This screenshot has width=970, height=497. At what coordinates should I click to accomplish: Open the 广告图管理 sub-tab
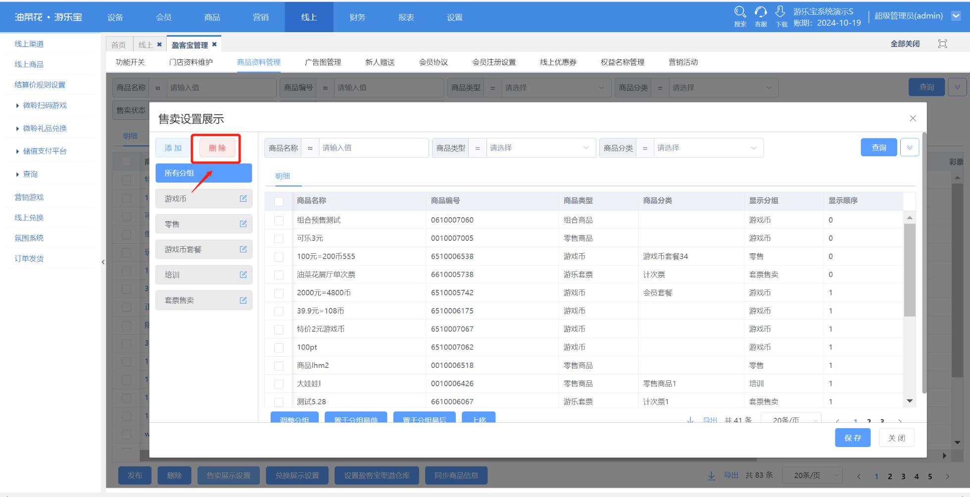pyautogui.click(x=323, y=62)
